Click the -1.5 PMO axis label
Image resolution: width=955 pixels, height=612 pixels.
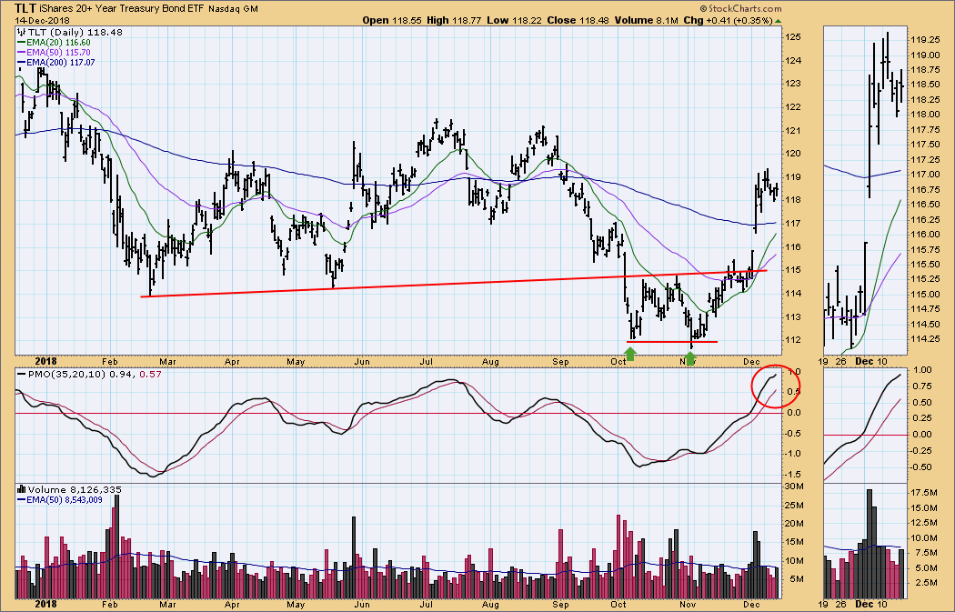pyautogui.click(x=792, y=475)
